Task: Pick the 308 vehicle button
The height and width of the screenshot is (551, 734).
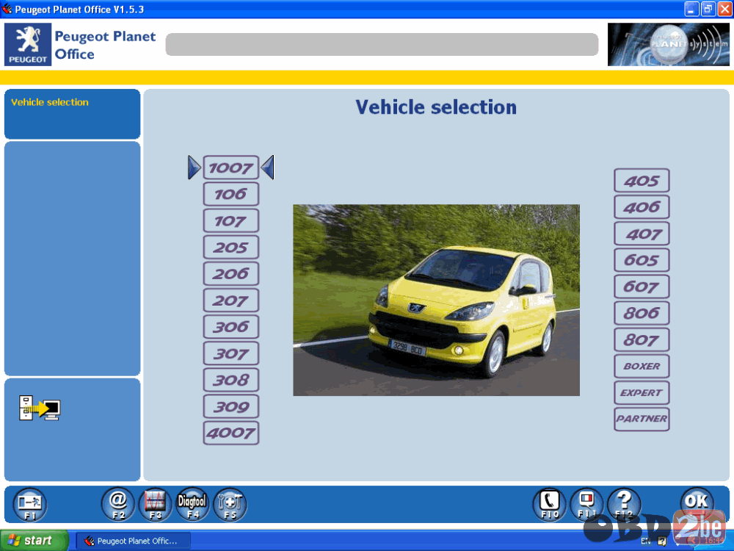Action: [x=230, y=380]
